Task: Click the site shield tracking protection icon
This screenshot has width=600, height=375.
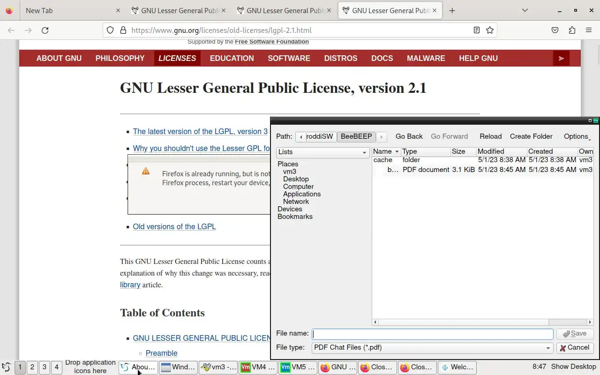Action: 110,30
